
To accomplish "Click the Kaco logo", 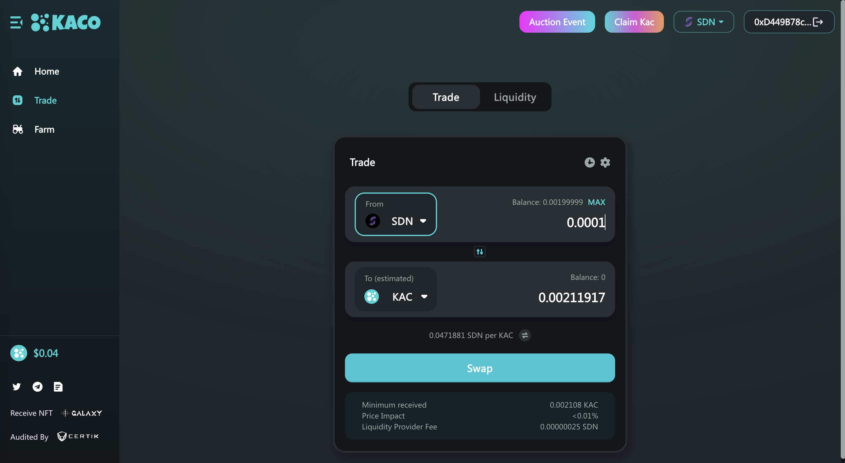I will click(66, 22).
